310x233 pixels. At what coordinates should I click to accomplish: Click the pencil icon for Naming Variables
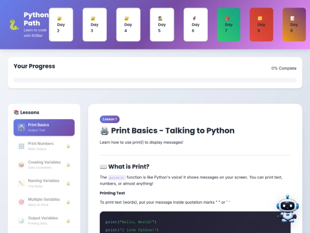[x=21, y=184]
